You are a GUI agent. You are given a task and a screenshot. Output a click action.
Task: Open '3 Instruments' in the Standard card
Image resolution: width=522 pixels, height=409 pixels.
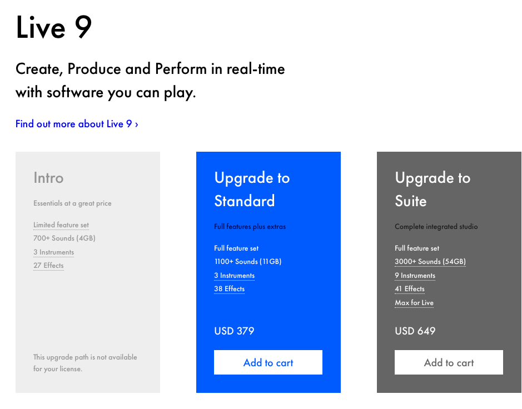(x=234, y=276)
